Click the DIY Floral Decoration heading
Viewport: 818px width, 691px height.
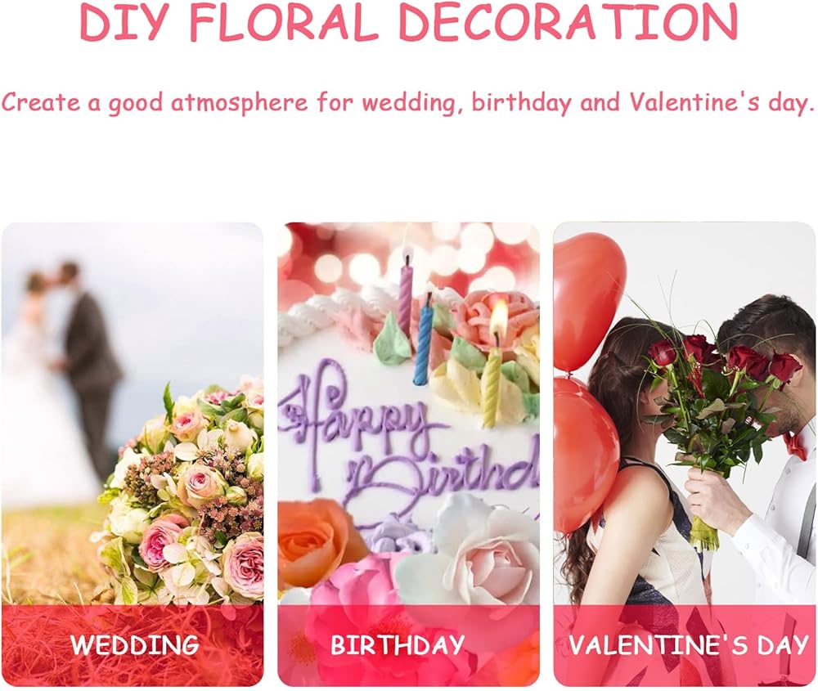tap(408, 22)
